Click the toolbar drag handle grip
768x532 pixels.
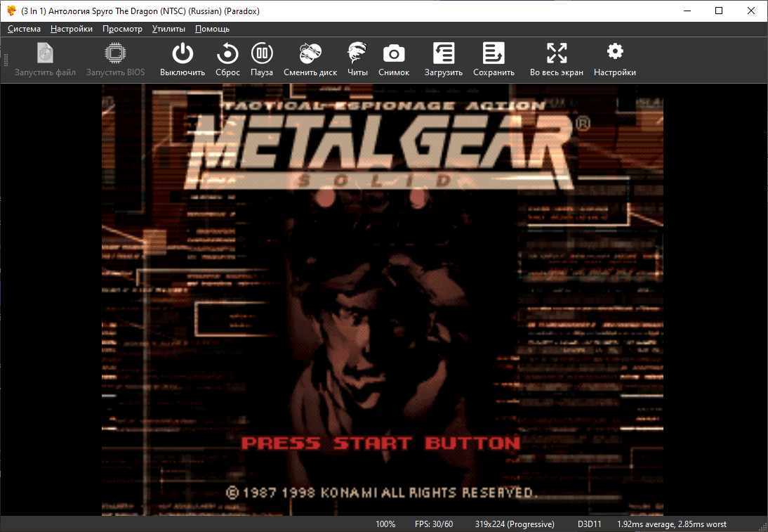[6, 60]
